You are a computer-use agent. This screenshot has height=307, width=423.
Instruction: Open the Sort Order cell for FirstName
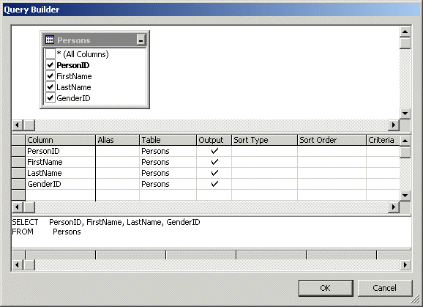(332, 162)
